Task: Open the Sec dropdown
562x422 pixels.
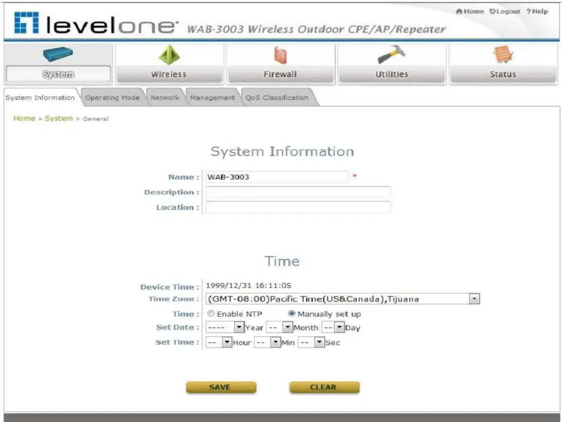Action: [x=311, y=342]
